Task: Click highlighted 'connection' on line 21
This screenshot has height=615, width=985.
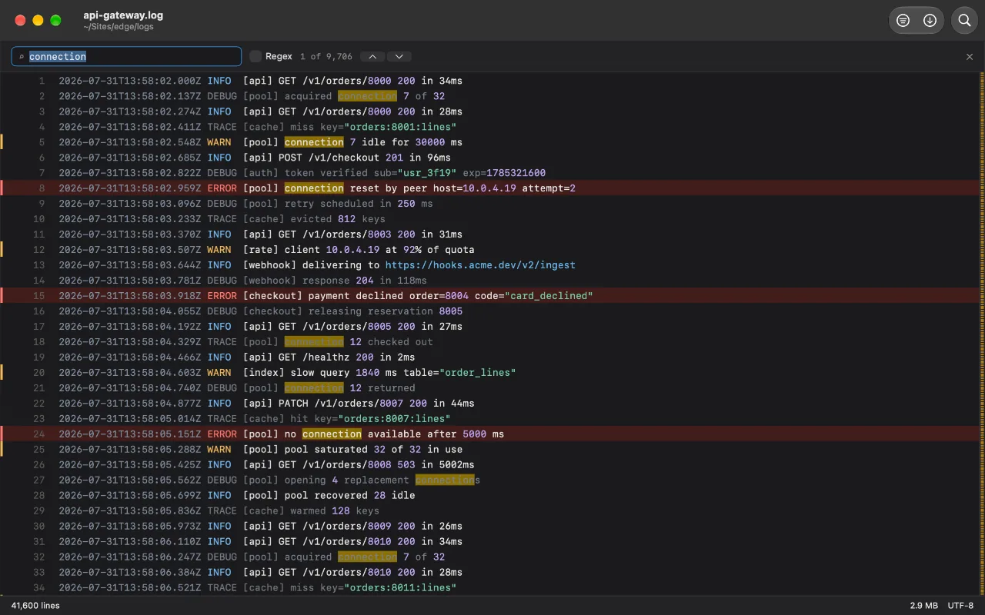Action: [314, 388]
